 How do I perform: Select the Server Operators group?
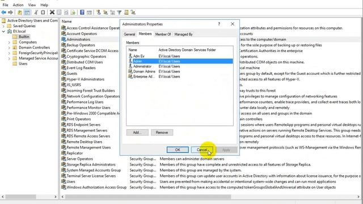[79, 159]
